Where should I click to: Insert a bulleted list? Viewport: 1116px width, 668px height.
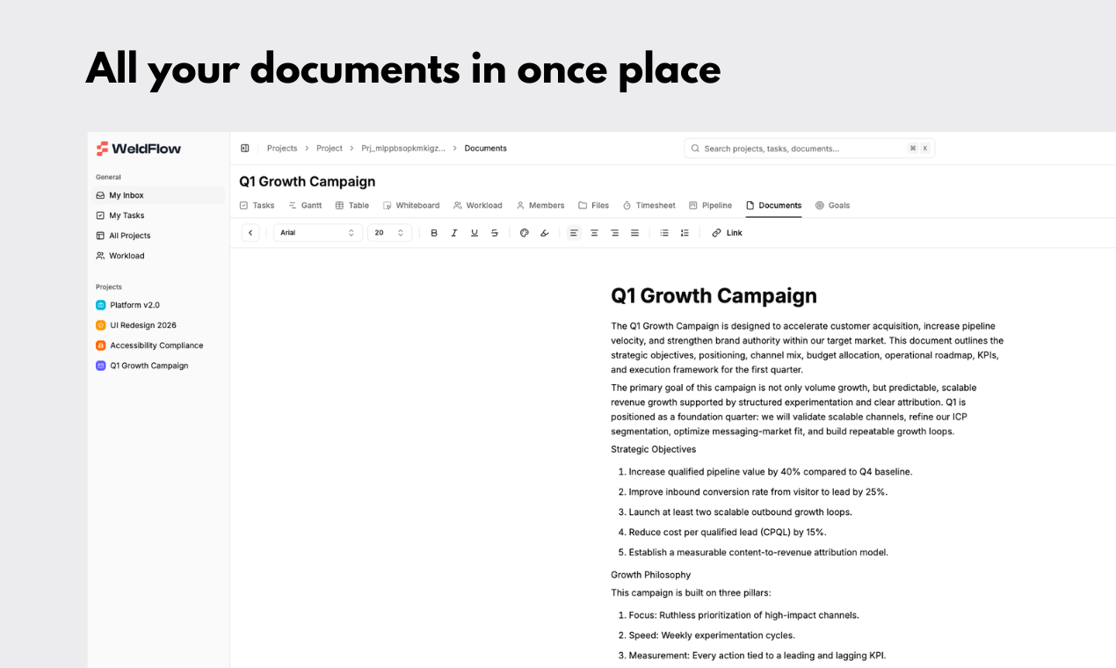664,233
